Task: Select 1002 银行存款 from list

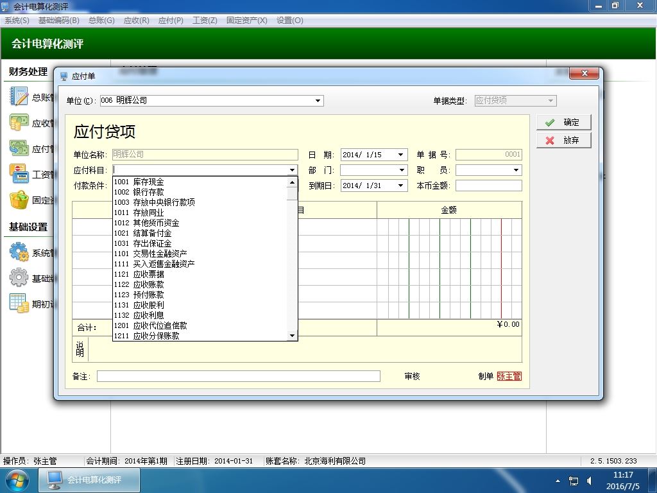Action: pos(200,192)
